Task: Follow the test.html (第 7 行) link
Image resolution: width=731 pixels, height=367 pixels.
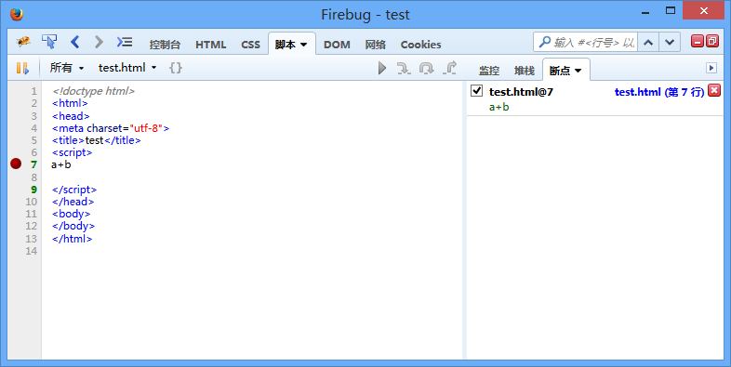Action: 659,92
